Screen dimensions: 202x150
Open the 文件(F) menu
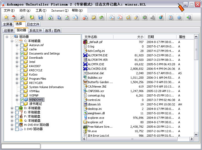9,10
